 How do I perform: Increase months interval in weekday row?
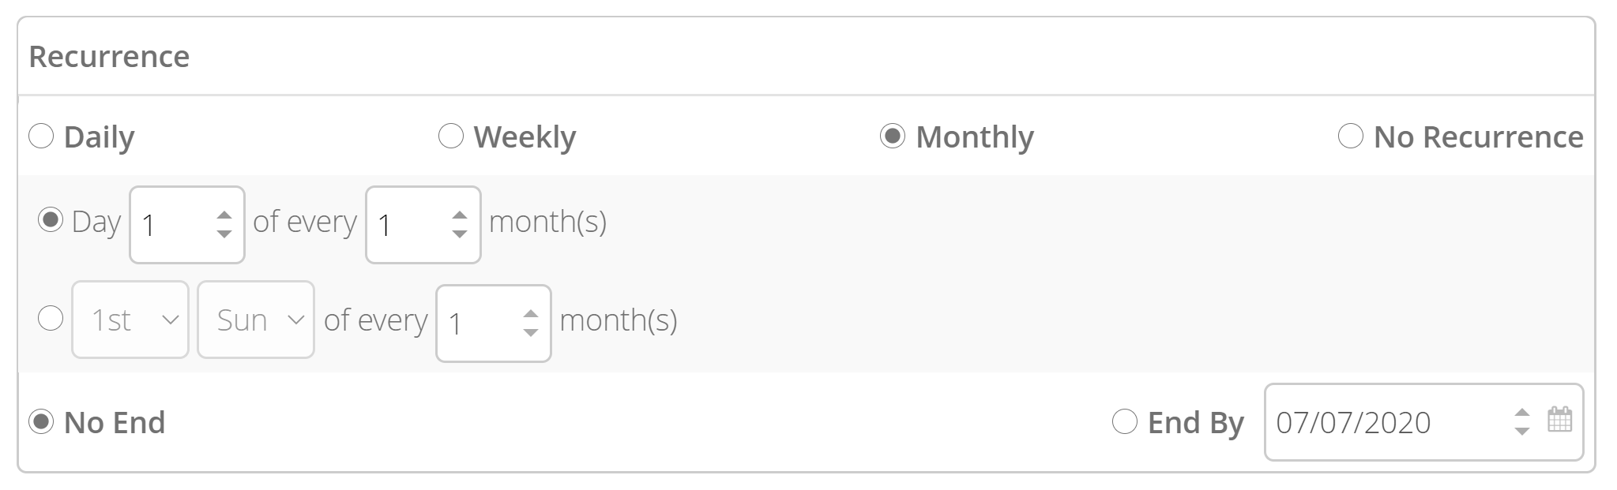click(x=531, y=314)
